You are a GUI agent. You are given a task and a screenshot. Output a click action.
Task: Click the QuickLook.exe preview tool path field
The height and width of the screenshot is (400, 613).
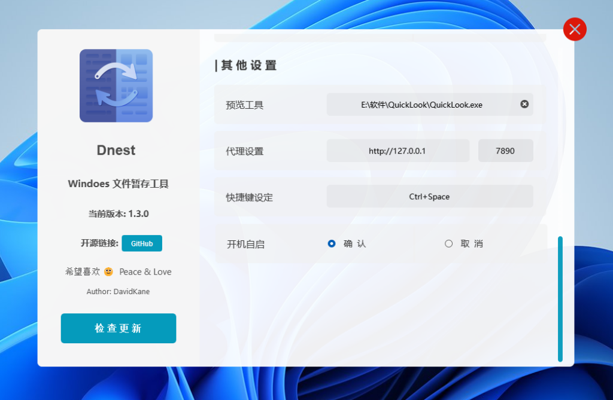(x=430, y=104)
